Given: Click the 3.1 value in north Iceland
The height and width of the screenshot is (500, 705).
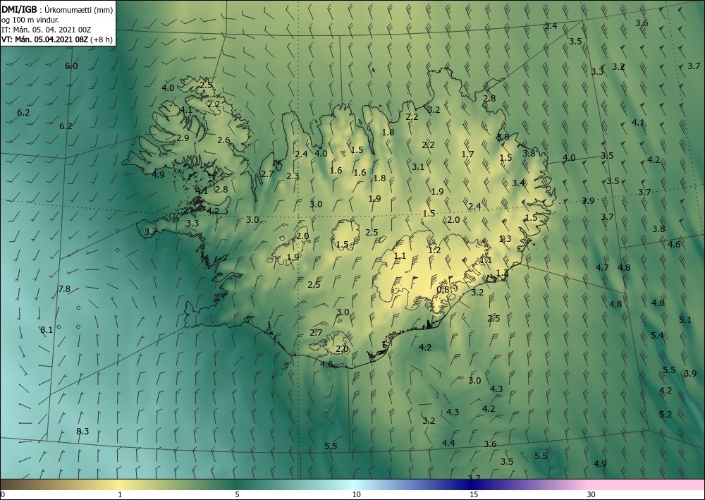Looking at the screenshot, I should tap(417, 167).
